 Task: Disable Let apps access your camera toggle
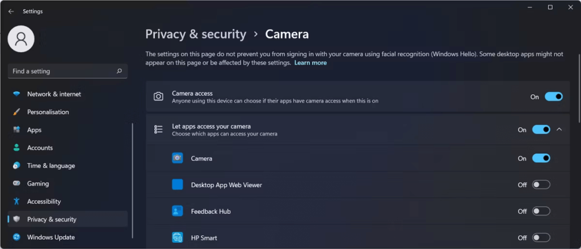(x=541, y=130)
